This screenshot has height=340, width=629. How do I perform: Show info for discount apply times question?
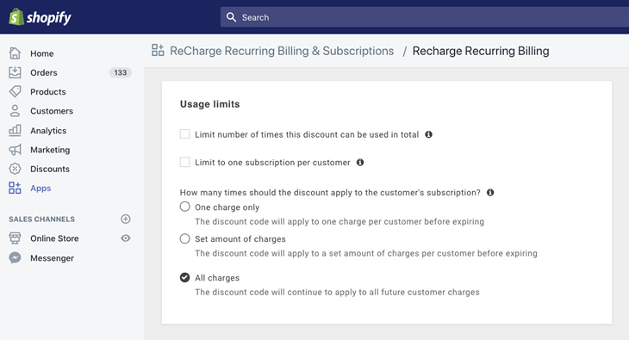click(490, 193)
